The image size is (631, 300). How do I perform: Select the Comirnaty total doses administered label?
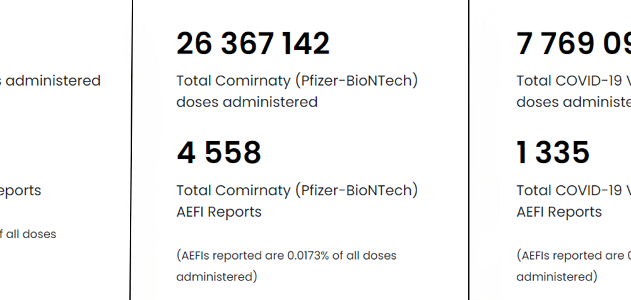[297, 91]
